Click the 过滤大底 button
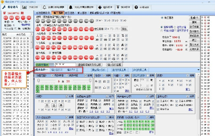The image size is (215, 136). pyautogui.click(x=194, y=49)
